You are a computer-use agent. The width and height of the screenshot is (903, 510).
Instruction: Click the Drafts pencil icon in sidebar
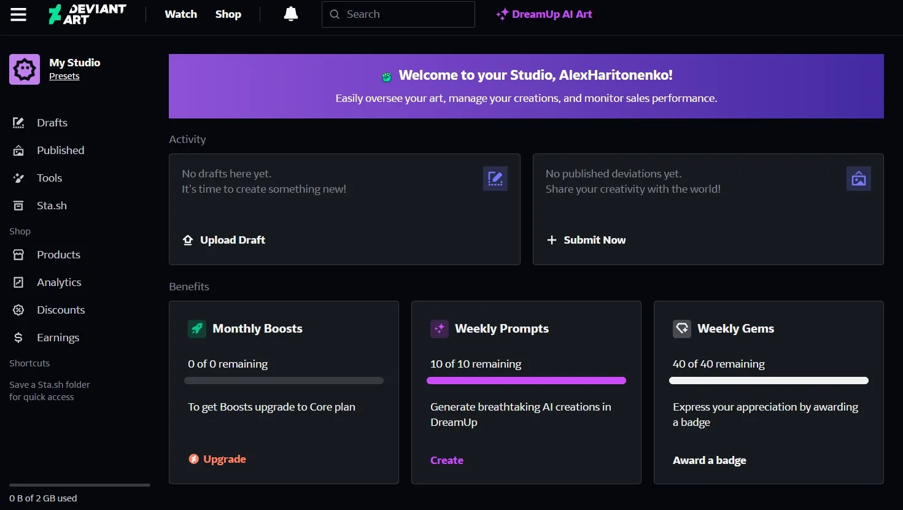click(x=18, y=123)
